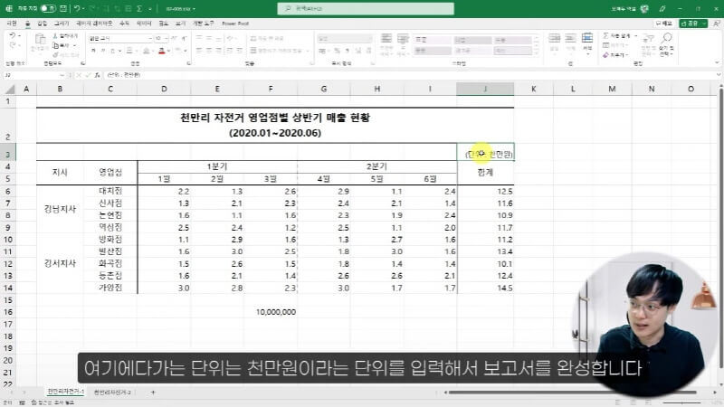Click the Insert Function fx icon
Viewport: 724px width, 407px height.
click(97, 75)
